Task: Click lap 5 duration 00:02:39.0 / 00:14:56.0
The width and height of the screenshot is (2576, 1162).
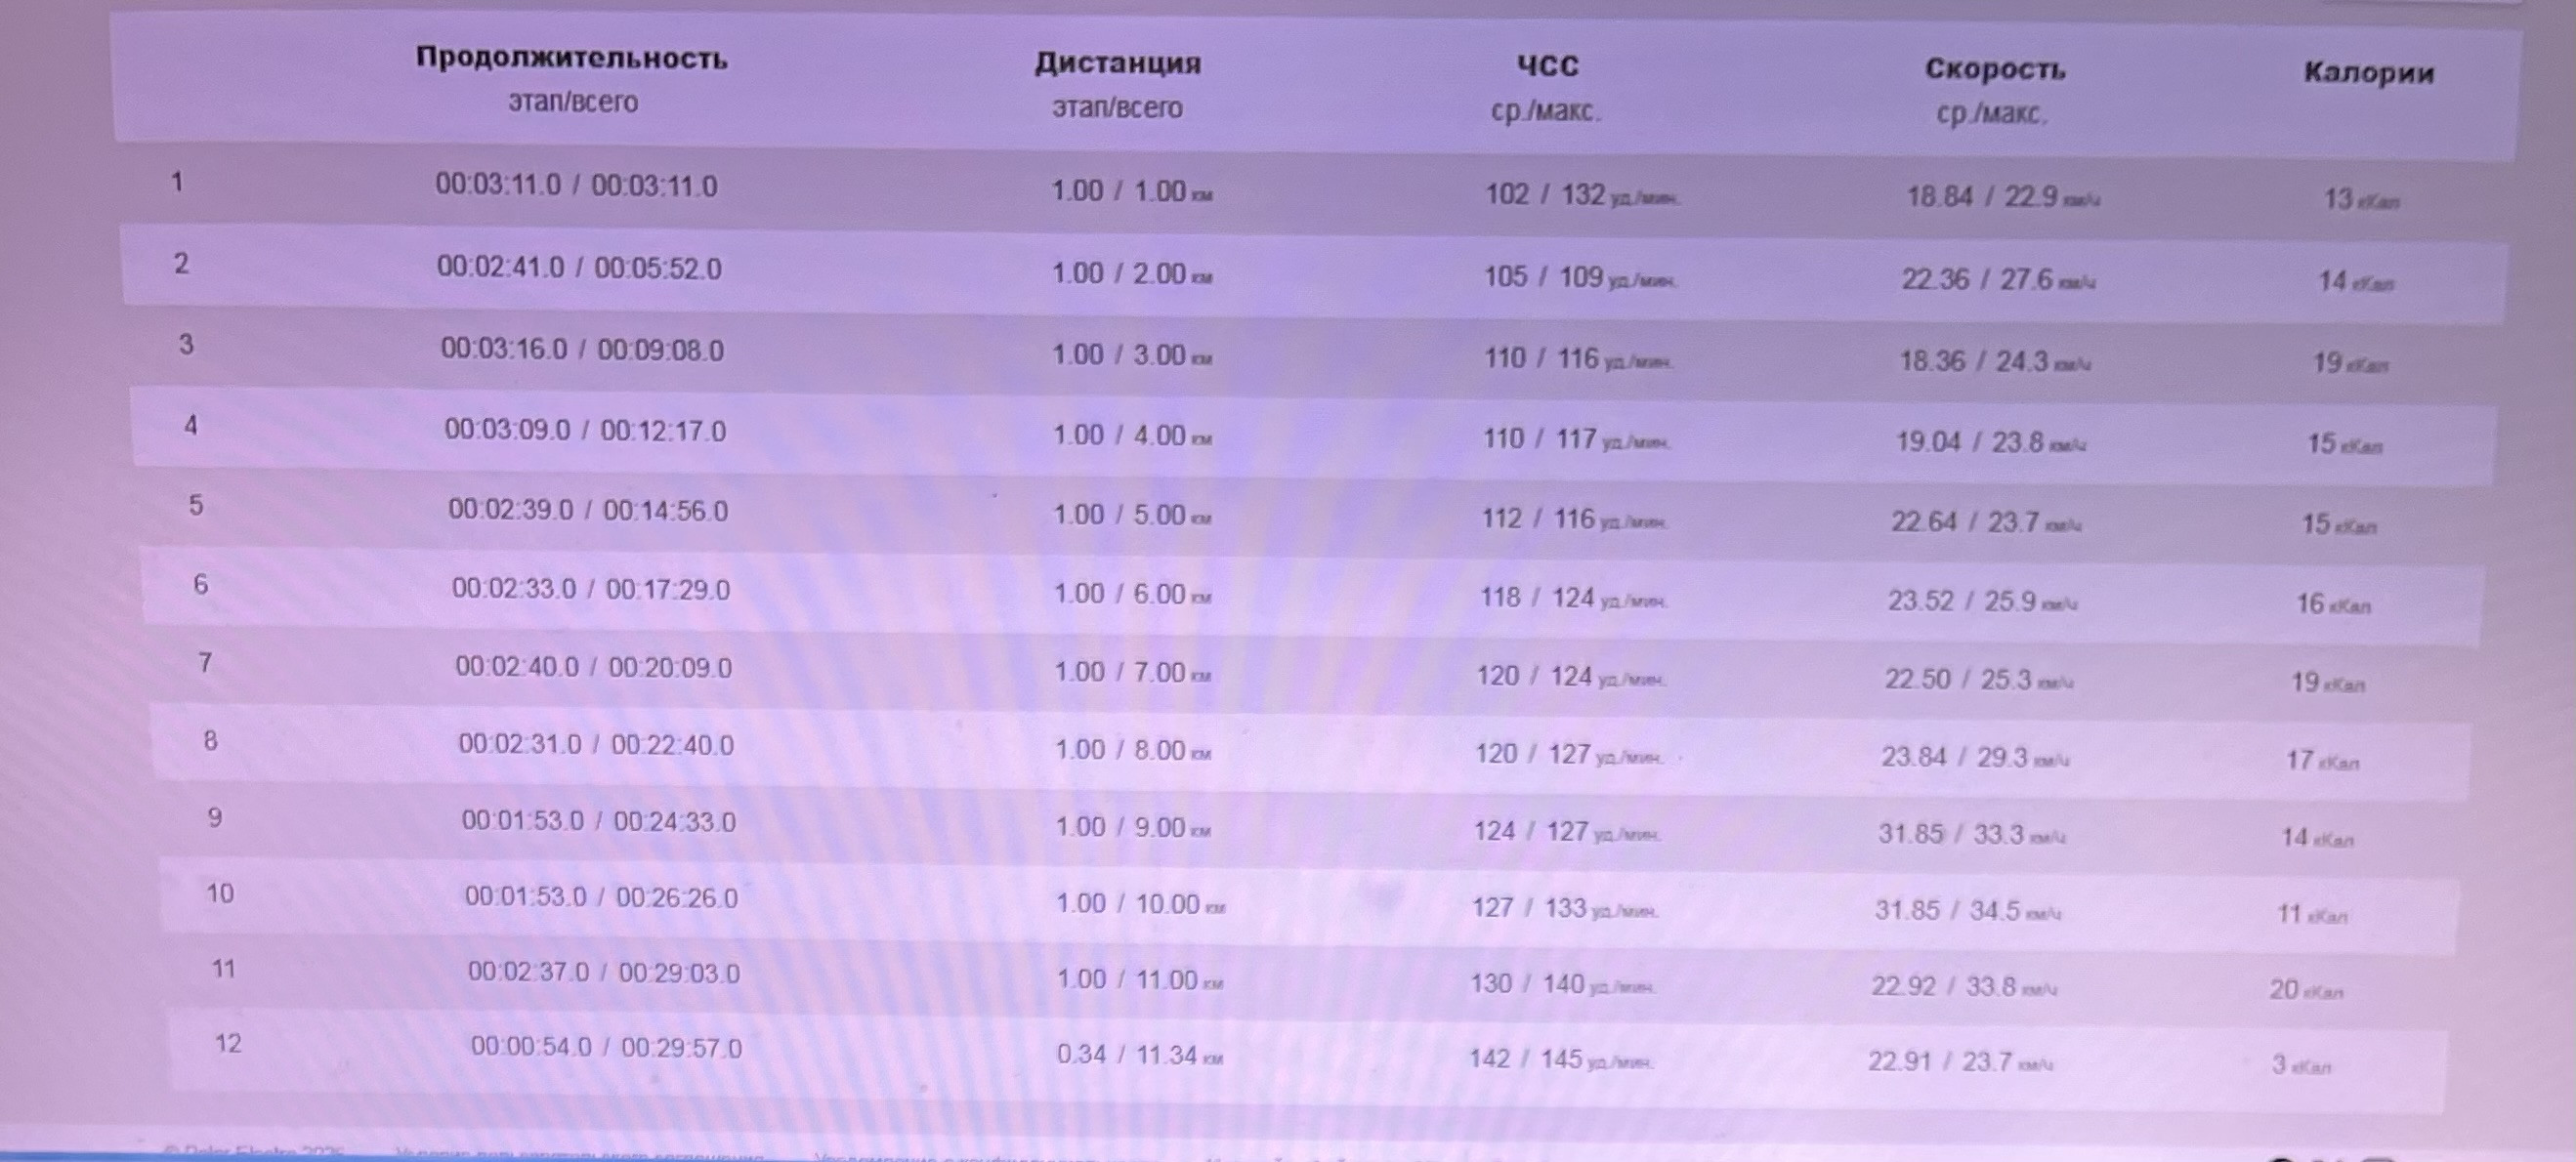Action: coord(588,510)
